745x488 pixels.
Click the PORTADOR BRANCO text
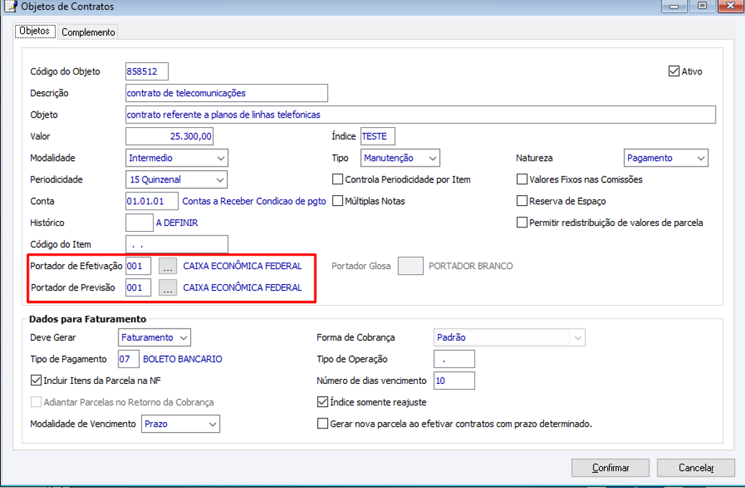click(x=470, y=266)
